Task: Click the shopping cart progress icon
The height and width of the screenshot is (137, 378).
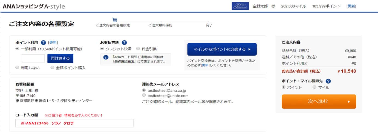Action: pyautogui.click(x=115, y=20)
